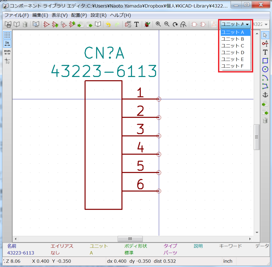This screenshot has height=267, width=272.
Task: Delete component from library trash icon
Action: pos(25,24)
